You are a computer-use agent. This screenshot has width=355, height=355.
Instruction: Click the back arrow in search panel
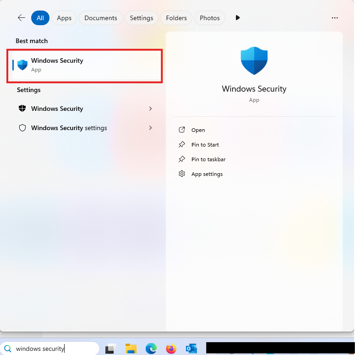click(x=22, y=18)
